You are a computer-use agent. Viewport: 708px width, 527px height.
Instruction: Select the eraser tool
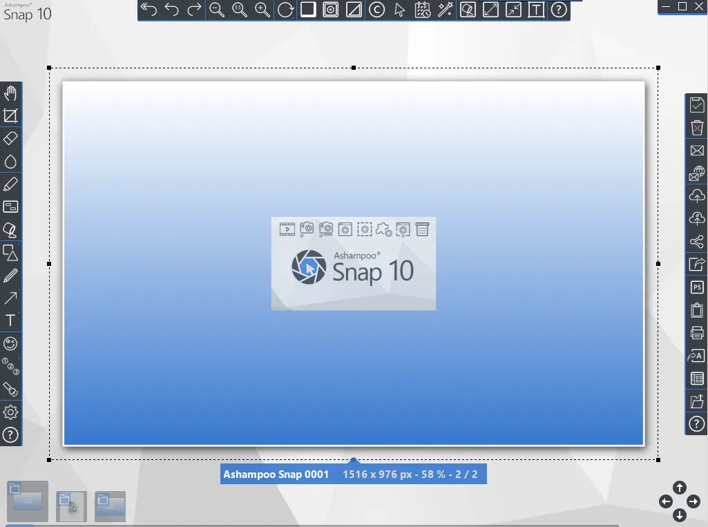coord(10,139)
